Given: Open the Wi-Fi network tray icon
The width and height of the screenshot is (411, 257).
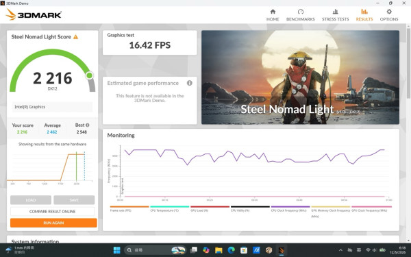Looking at the screenshot, I should click(368, 250).
